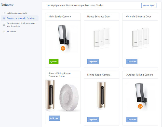Screen dimensions: 162x127
Task: Click the House Entrance Door sensor image
Action: [101, 38]
